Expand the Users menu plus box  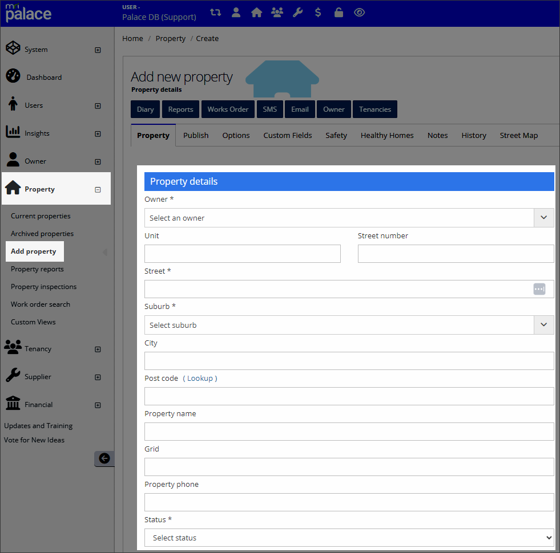[98, 106]
